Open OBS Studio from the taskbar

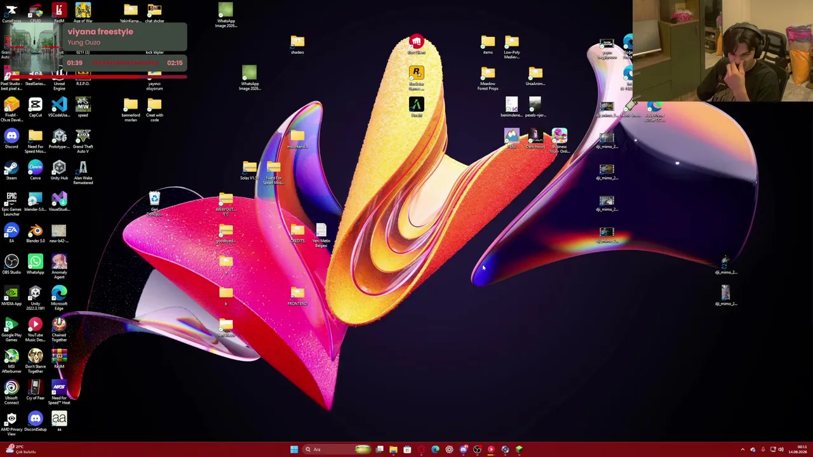click(x=477, y=449)
